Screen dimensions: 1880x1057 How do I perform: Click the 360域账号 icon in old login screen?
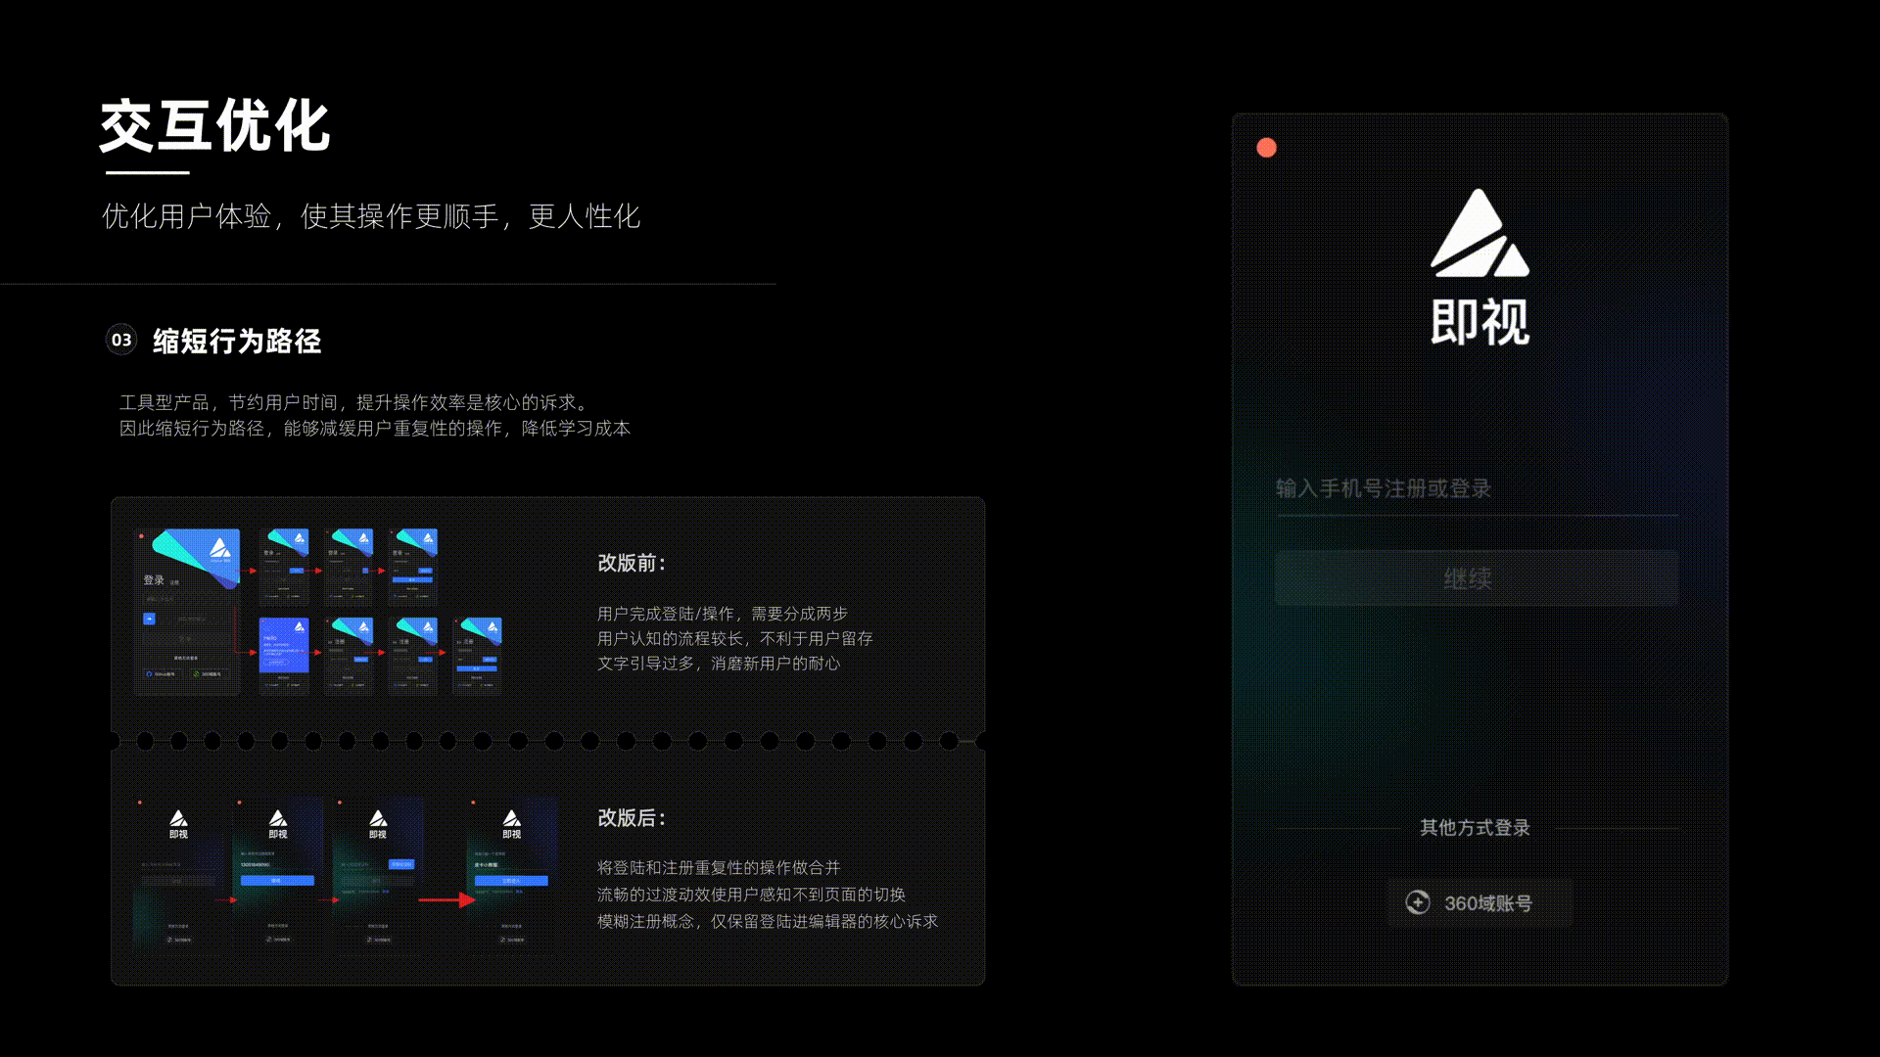197,673
